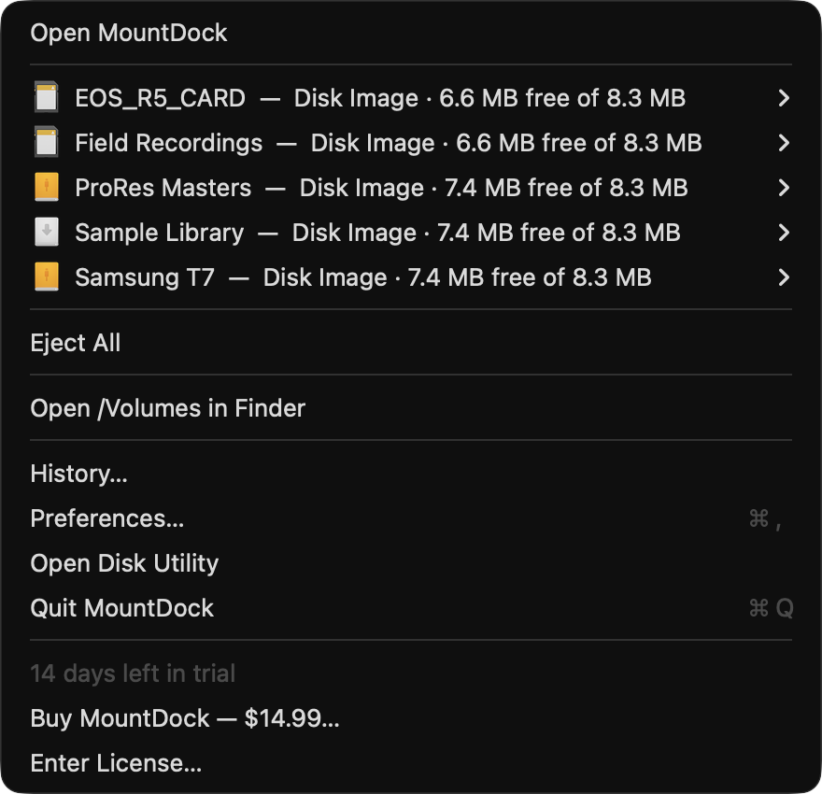Expand the ProRes Masters submenu chevron
The image size is (822, 794).
pos(783,188)
